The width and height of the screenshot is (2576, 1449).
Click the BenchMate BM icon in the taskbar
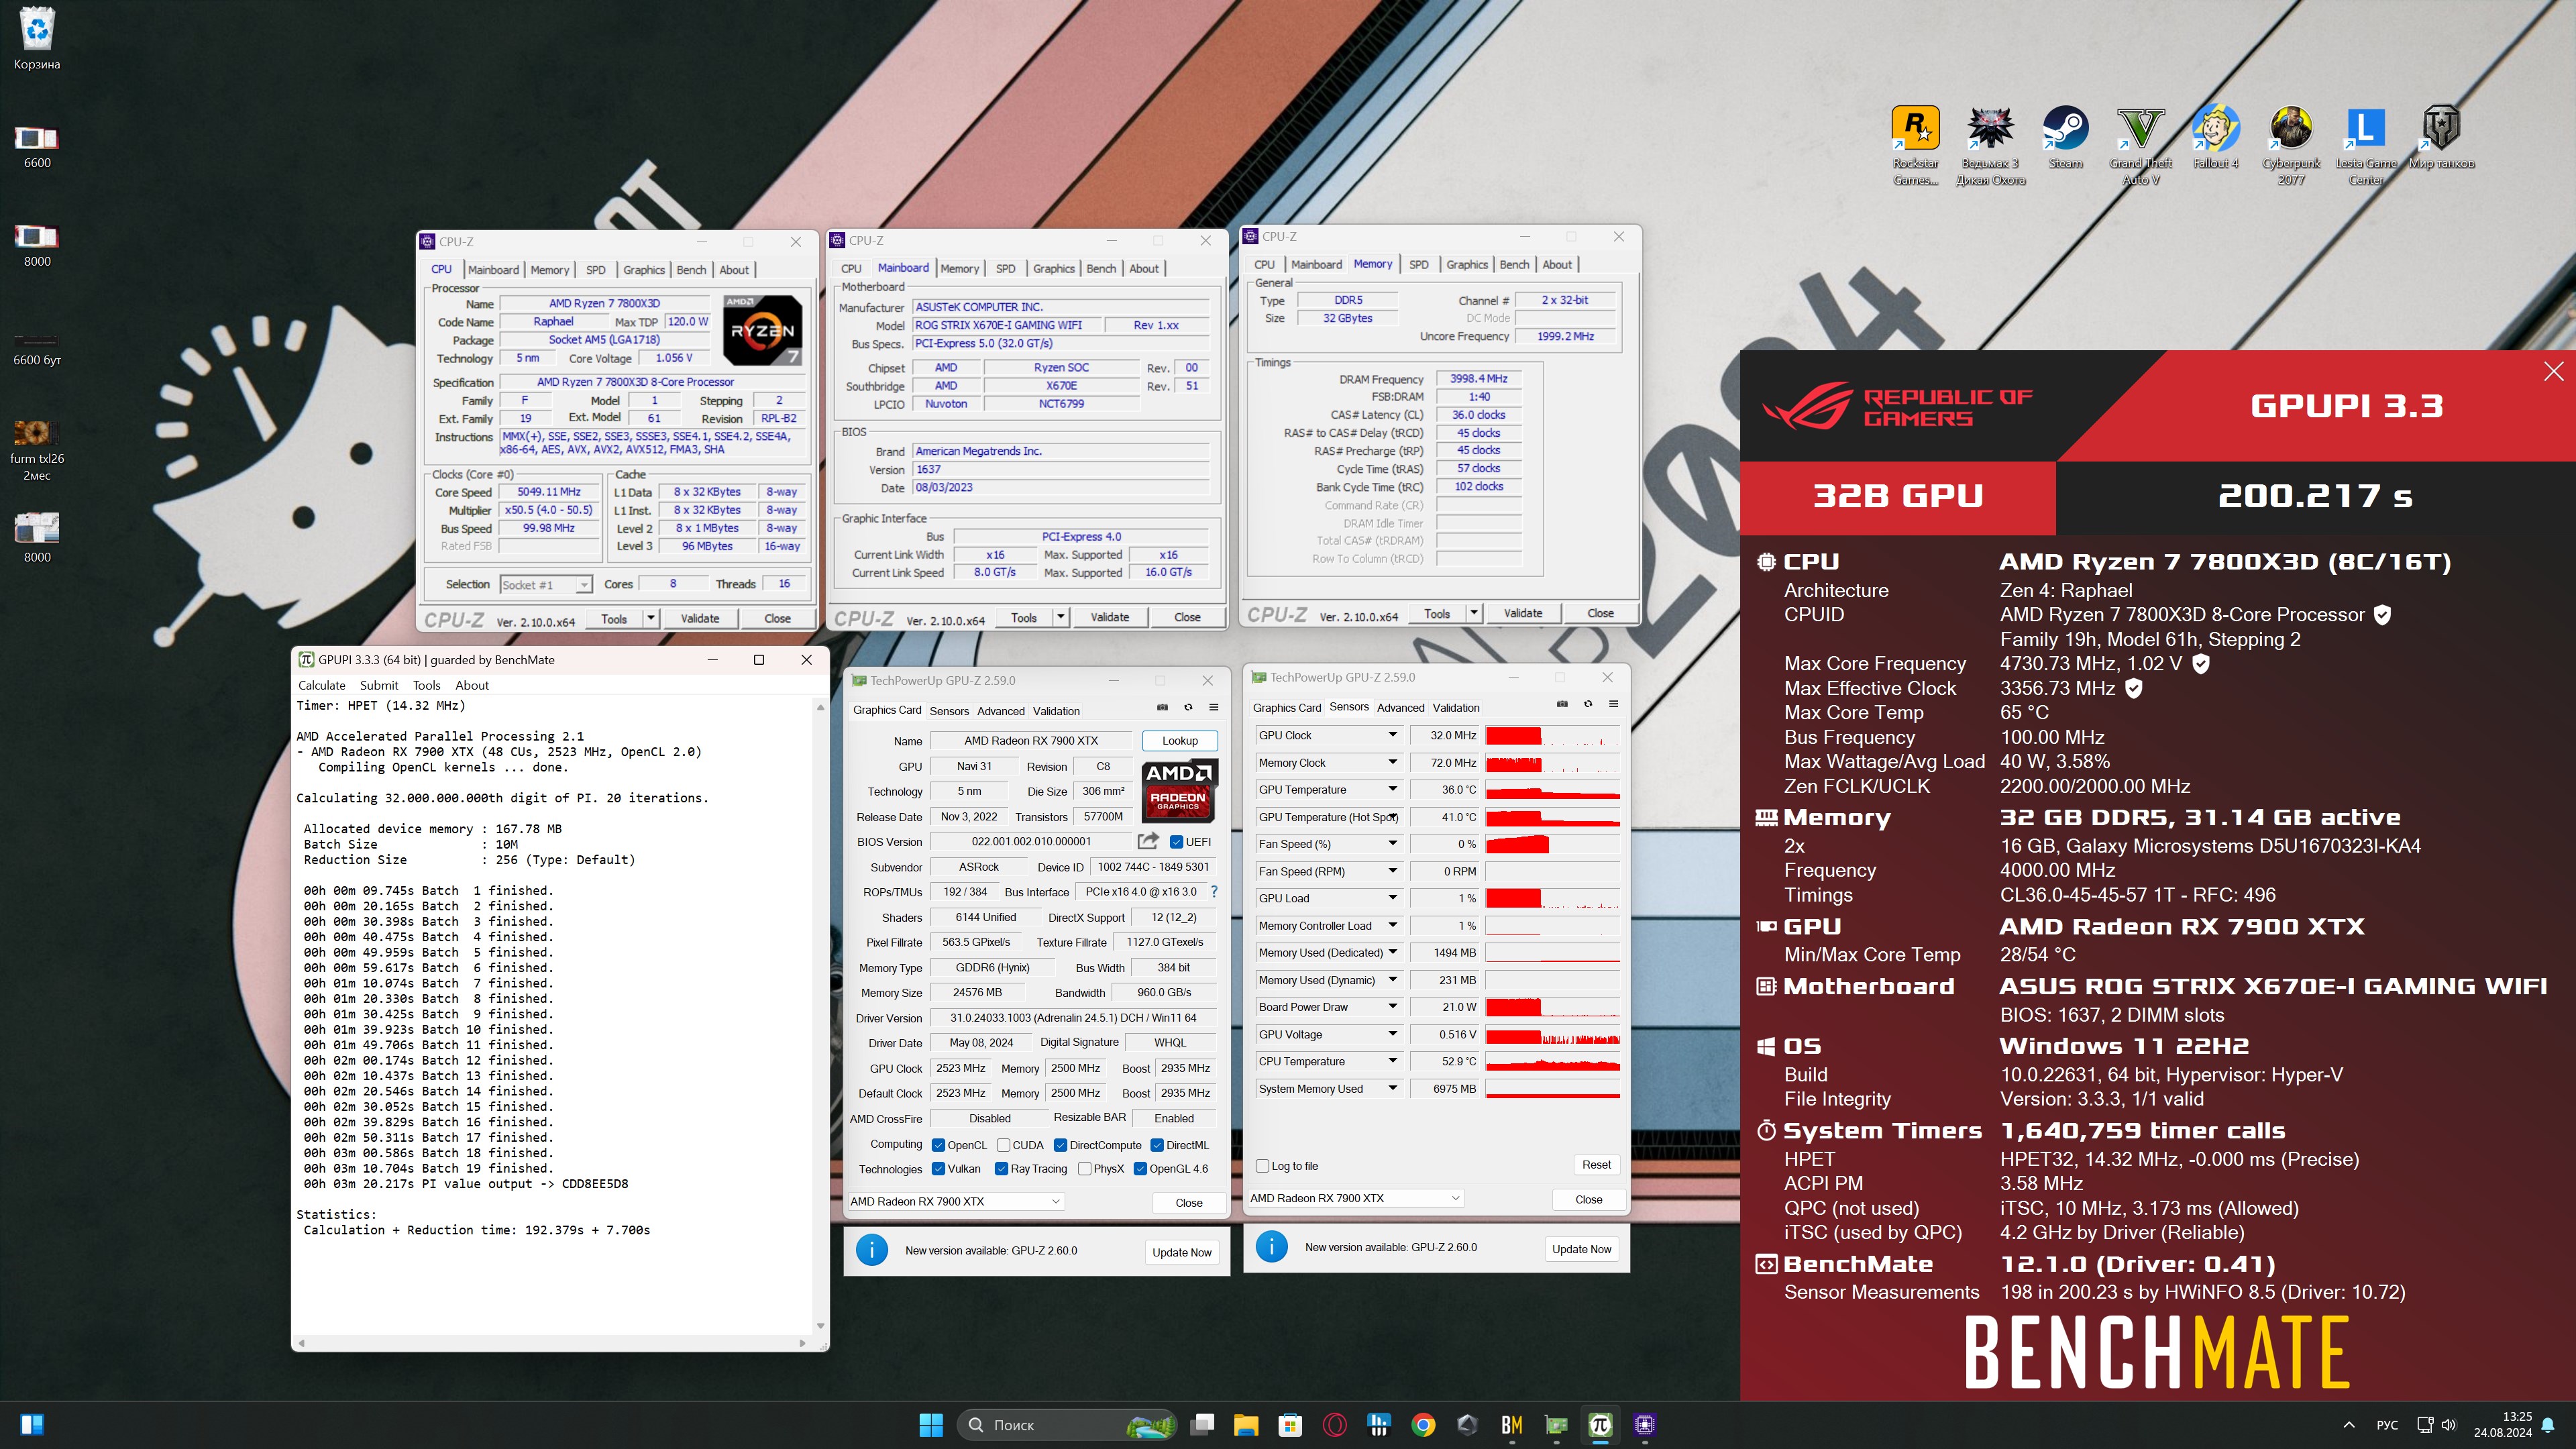[x=1512, y=1425]
